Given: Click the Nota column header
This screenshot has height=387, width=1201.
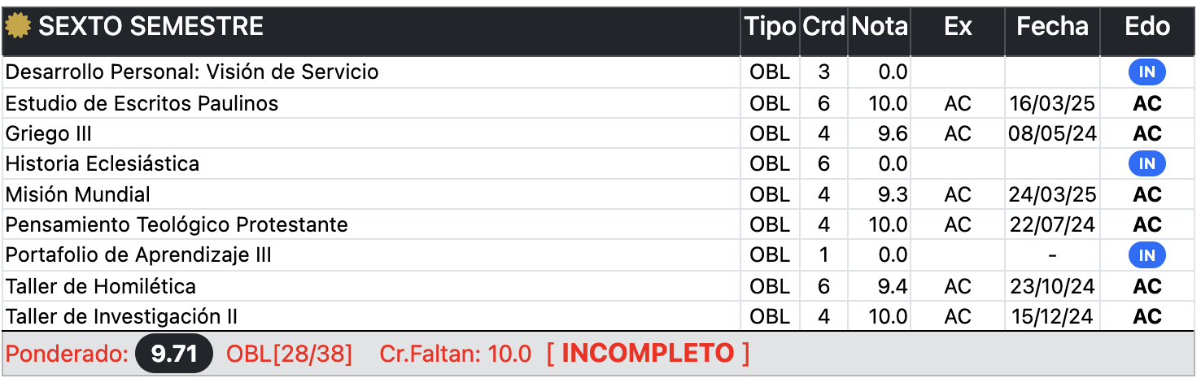Looking at the screenshot, I should coord(879,27).
